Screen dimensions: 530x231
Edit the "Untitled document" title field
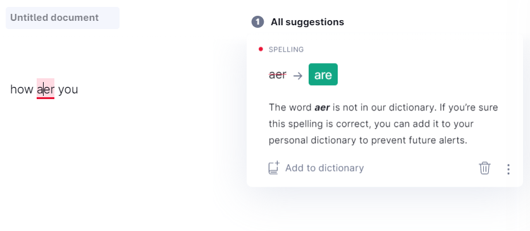pos(63,18)
